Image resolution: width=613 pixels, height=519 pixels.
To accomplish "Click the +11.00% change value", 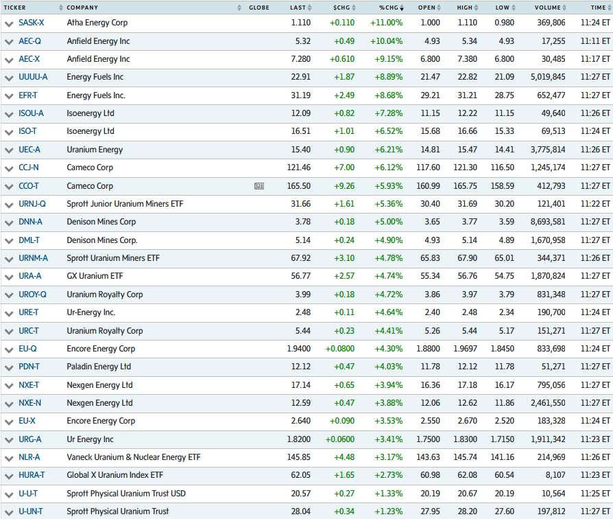I will click(x=387, y=23).
